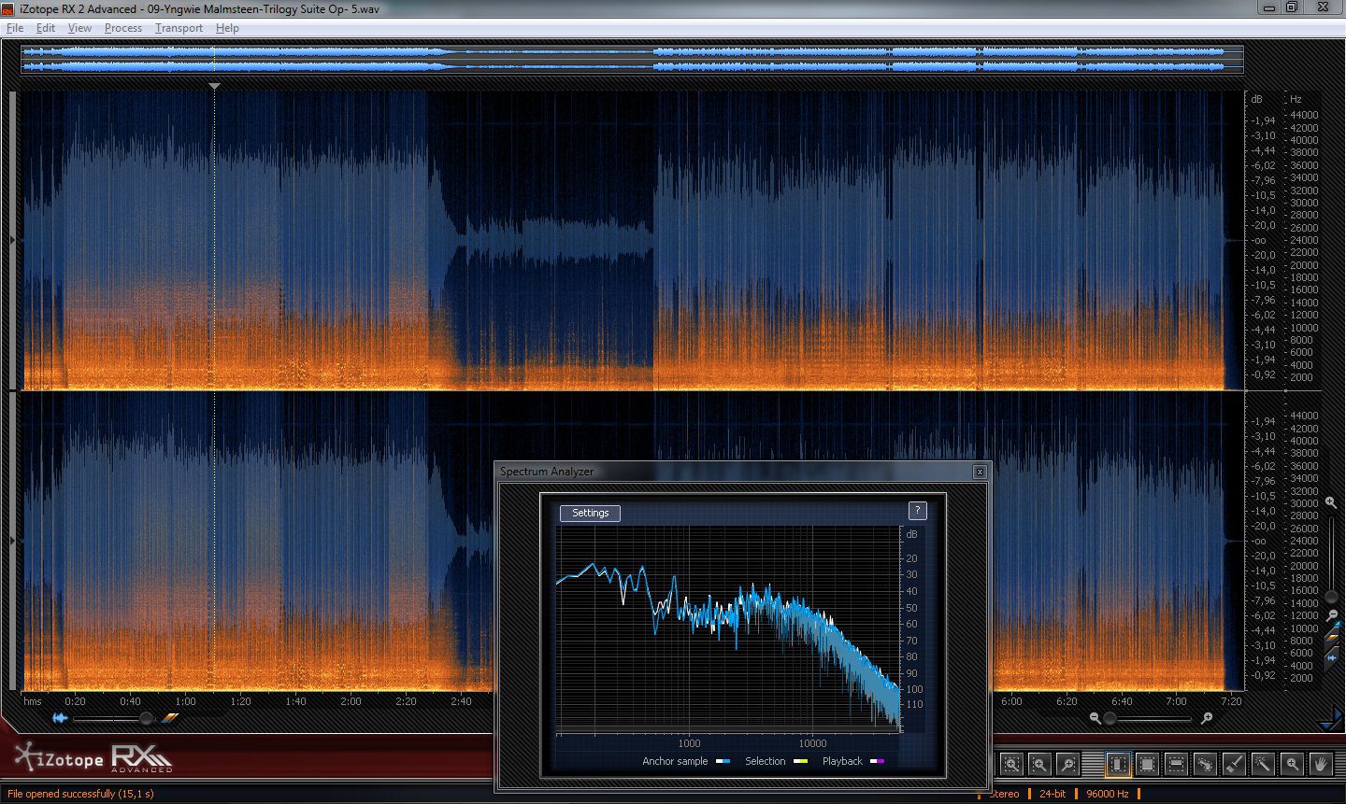Click the waveform icon beside the frequency ruler
This screenshot has width=1346, height=804.
[1332, 658]
